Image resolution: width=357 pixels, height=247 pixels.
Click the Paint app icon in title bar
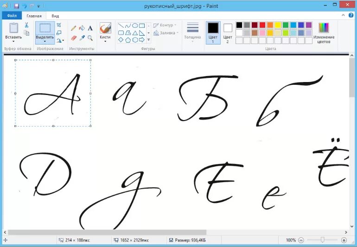pos(5,6)
